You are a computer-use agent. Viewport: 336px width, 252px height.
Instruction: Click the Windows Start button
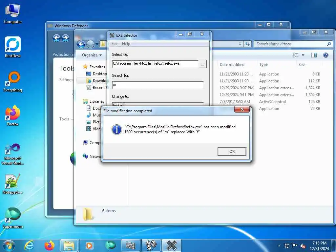(x=9, y=245)
